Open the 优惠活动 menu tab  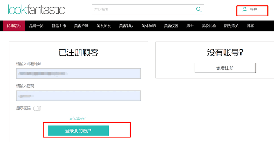14,26
